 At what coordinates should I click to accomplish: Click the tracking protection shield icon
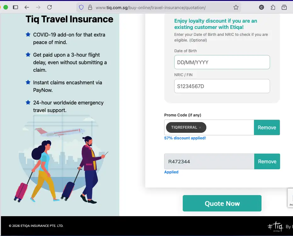81,7
